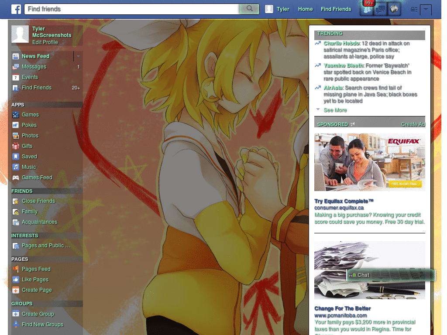
Task: Switch to Find Friends in the top bar
Action: click(x=336, y=9)
